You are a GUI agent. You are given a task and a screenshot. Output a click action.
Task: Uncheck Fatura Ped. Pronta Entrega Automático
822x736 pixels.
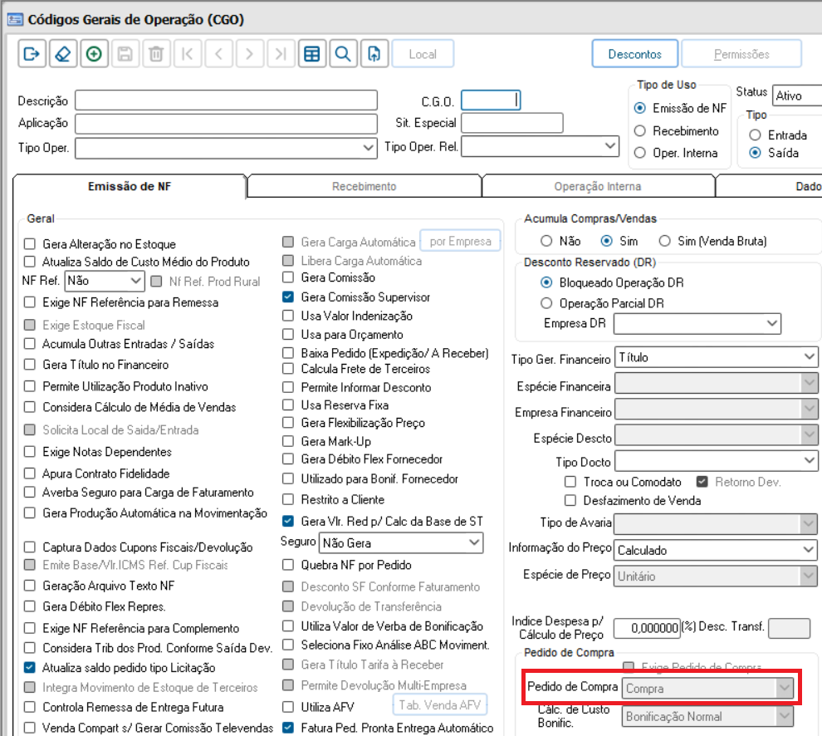point(288,728)
